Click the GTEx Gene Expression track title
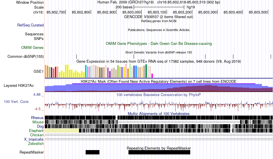Screen dimensions: 273x159 point(159,62)
